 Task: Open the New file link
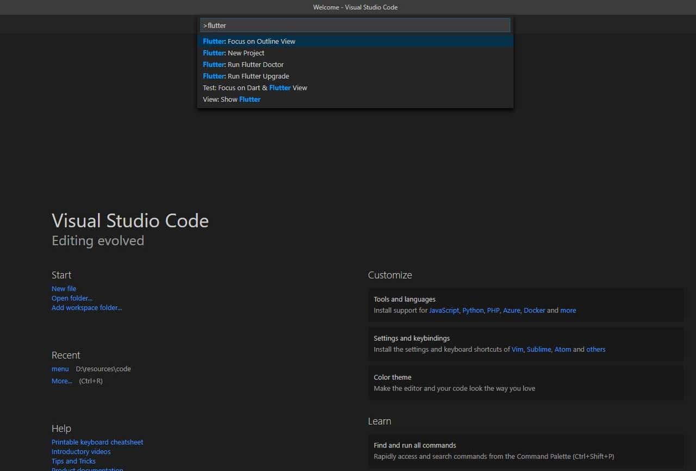64,289
